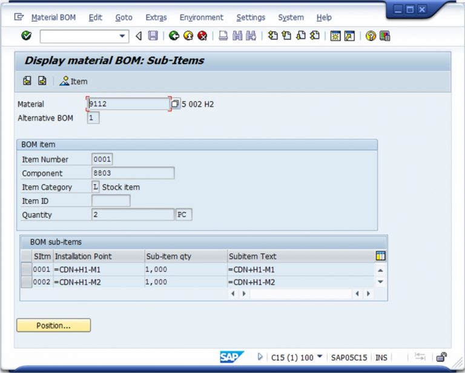Expand the C15 (1) 100 system dropdown
Viewport: 465px width, 373px height.
320,357
